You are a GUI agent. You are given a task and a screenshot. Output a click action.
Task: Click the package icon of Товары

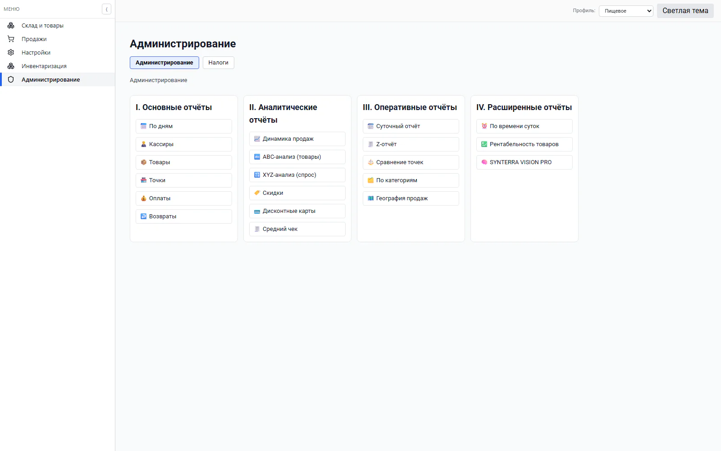click(x=144, y=162)
